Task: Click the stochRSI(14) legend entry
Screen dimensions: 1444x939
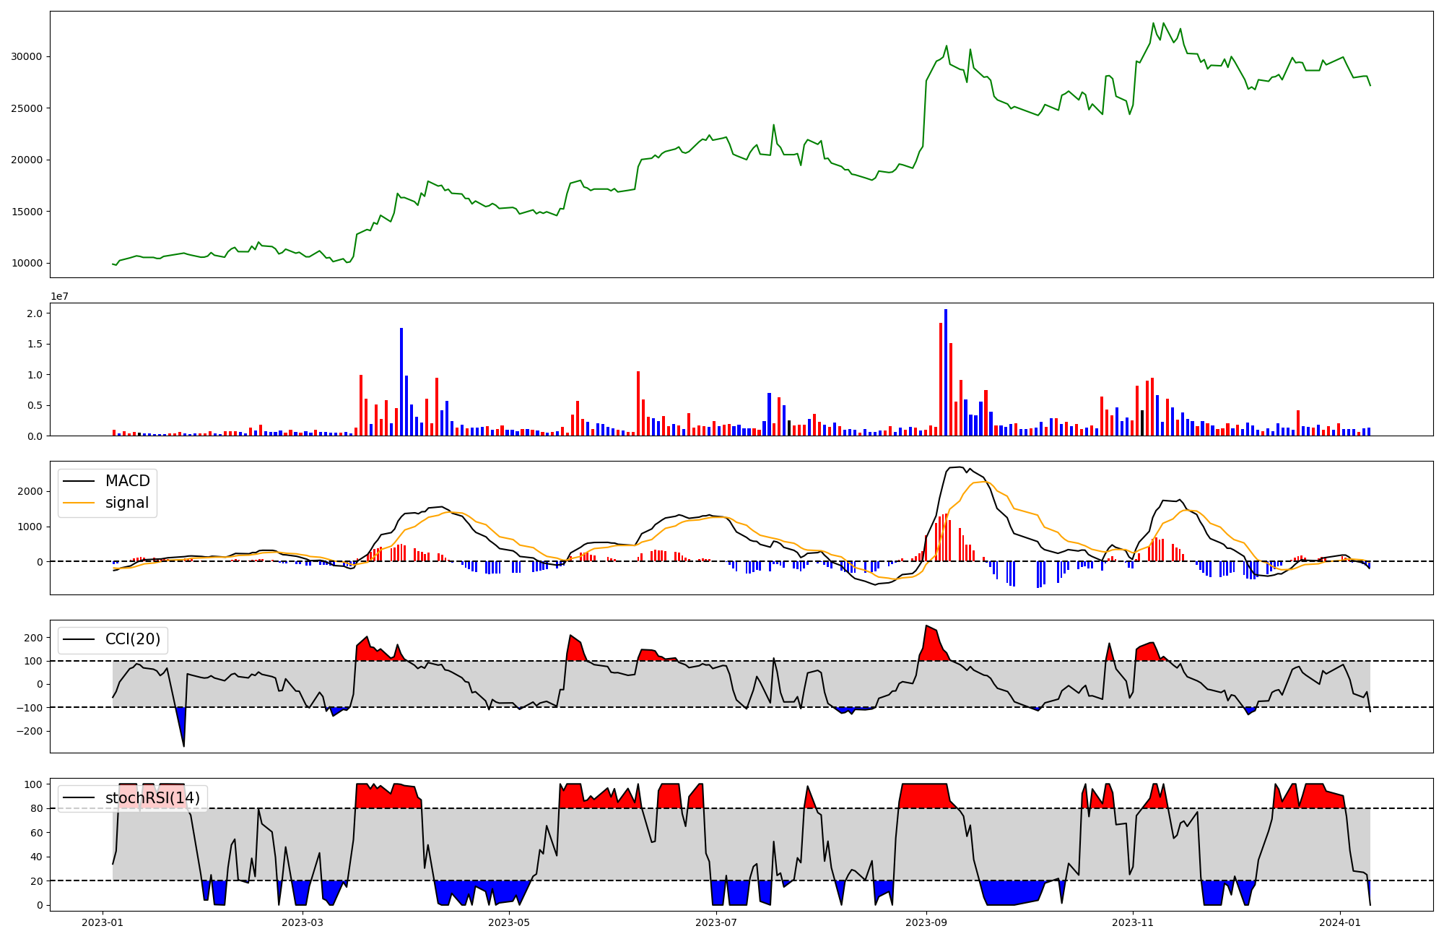Action: tap(152, 798)
